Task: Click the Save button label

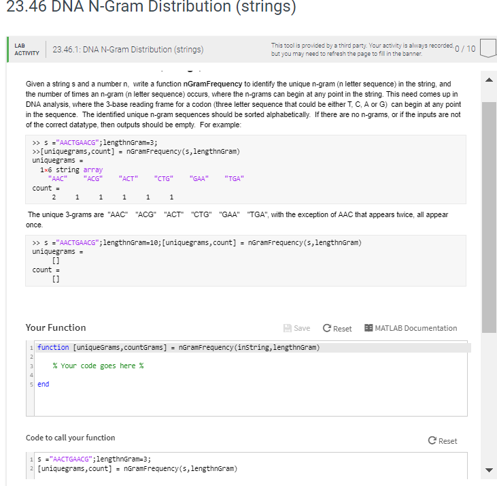Action: pyautogui.click(x=302, y=328)
